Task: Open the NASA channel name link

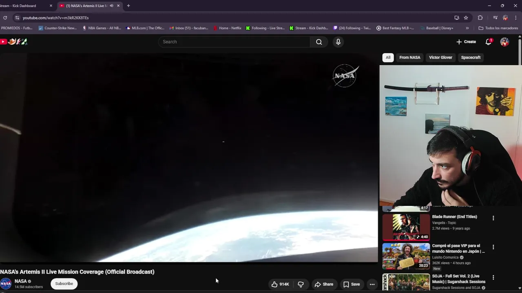Action: coord(20,281)
